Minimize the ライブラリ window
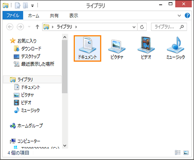Screen dimensions: 194x160 tap(161, 5)
